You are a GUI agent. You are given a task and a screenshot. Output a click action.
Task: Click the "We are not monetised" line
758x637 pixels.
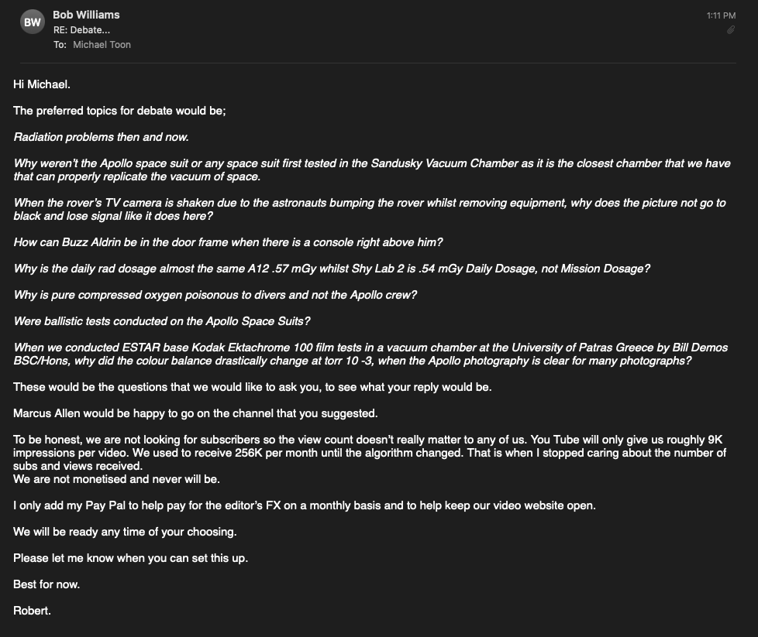[116, 479]
